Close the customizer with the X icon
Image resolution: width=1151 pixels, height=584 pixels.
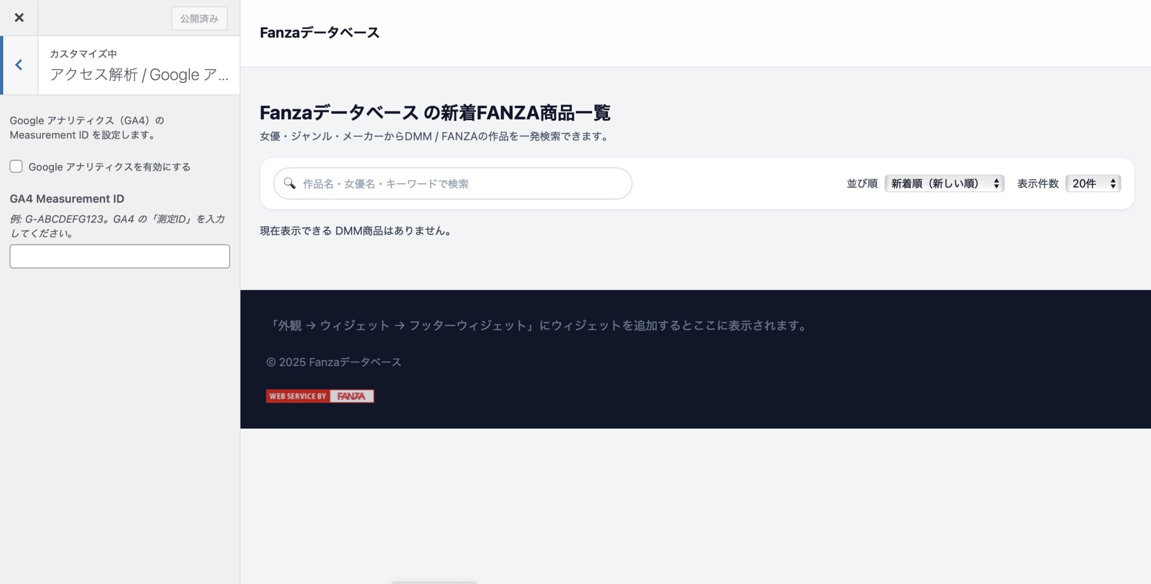18,18
